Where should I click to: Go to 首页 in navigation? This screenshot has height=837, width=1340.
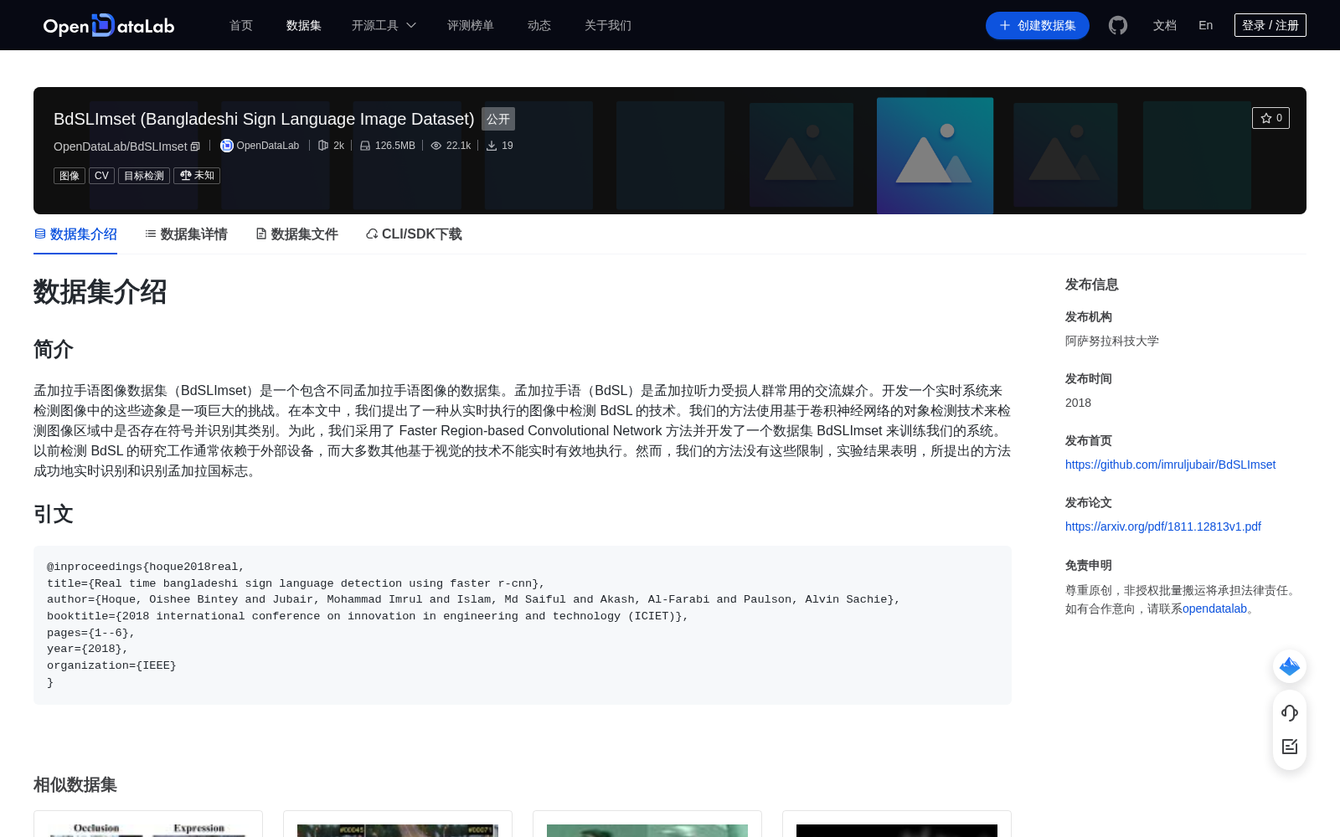point(241,25)
